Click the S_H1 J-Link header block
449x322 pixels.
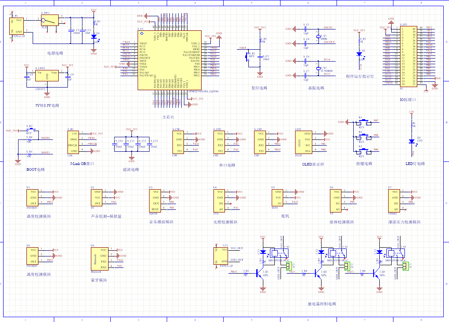(x=73, y=142)
